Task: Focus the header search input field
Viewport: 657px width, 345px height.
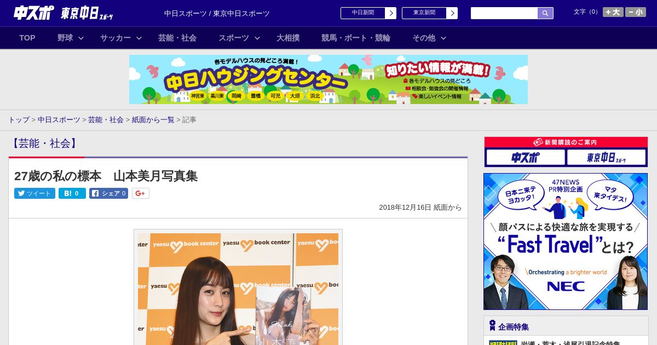Action: point(504,13)
